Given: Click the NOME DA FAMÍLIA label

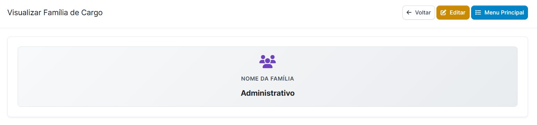Looking at the screenshot, I should [267, 79].
